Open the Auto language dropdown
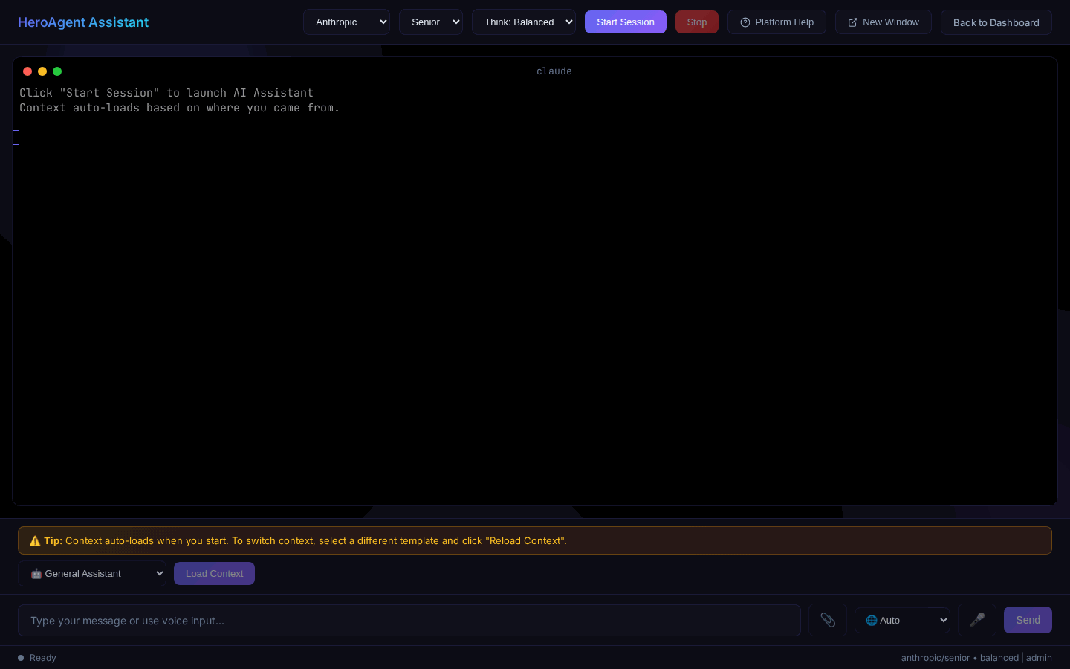The width and height of the screenshot is (1070, 669). [902, 620]
